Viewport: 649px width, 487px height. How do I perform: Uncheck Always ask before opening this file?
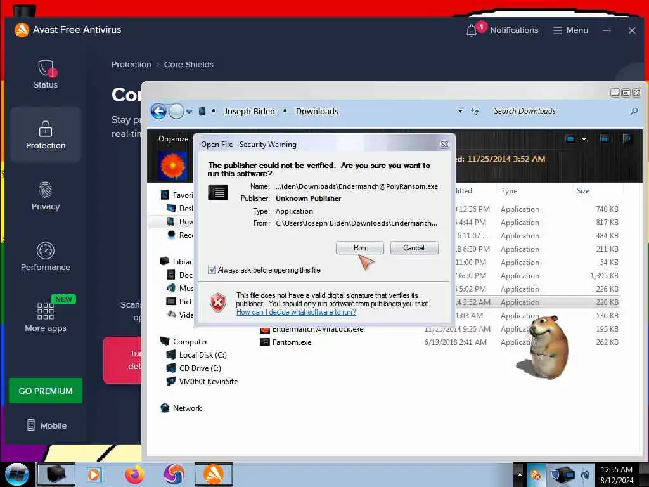(x=212, y=270)
